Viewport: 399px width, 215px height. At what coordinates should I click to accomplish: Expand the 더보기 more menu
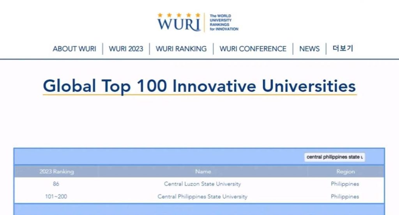[x=343, y=48]
